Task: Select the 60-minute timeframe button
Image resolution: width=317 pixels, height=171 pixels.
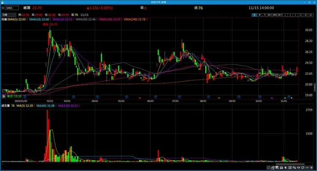Action: (x=311, y=14)
